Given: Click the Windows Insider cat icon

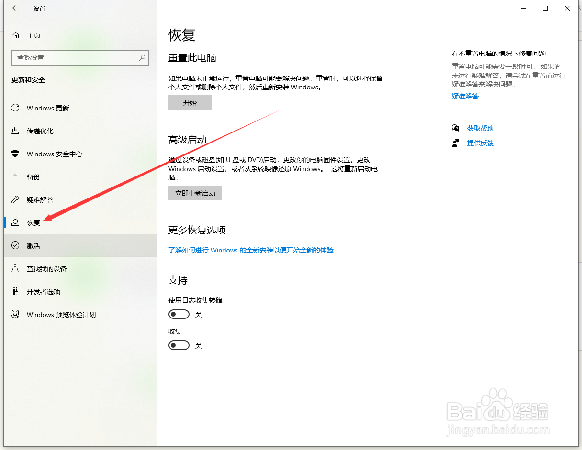Looking at the screenshot, I should point(16,315).
